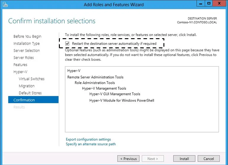Open Export configuration settings link
228x165 pixels.
[88, 139]
